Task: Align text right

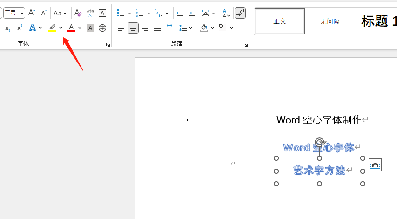Action: (x=145, y=28)
